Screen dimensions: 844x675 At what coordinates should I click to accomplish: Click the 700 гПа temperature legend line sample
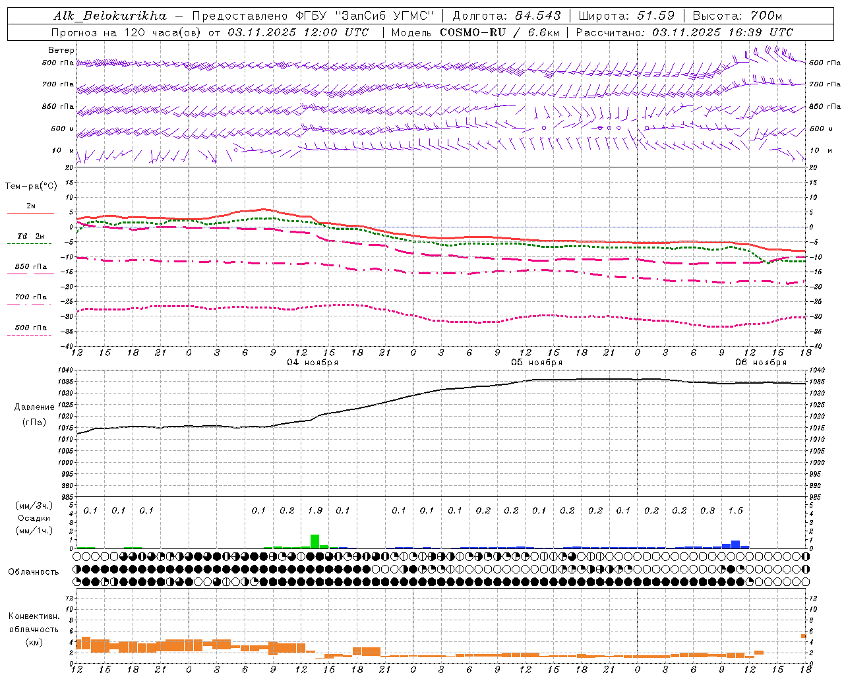coord(30,305)
